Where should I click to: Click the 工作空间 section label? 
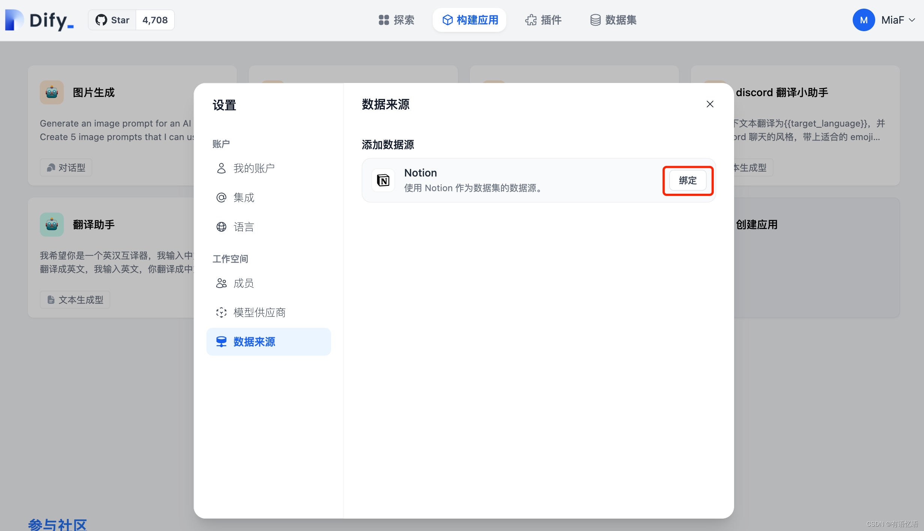click(x=230, y=259)
